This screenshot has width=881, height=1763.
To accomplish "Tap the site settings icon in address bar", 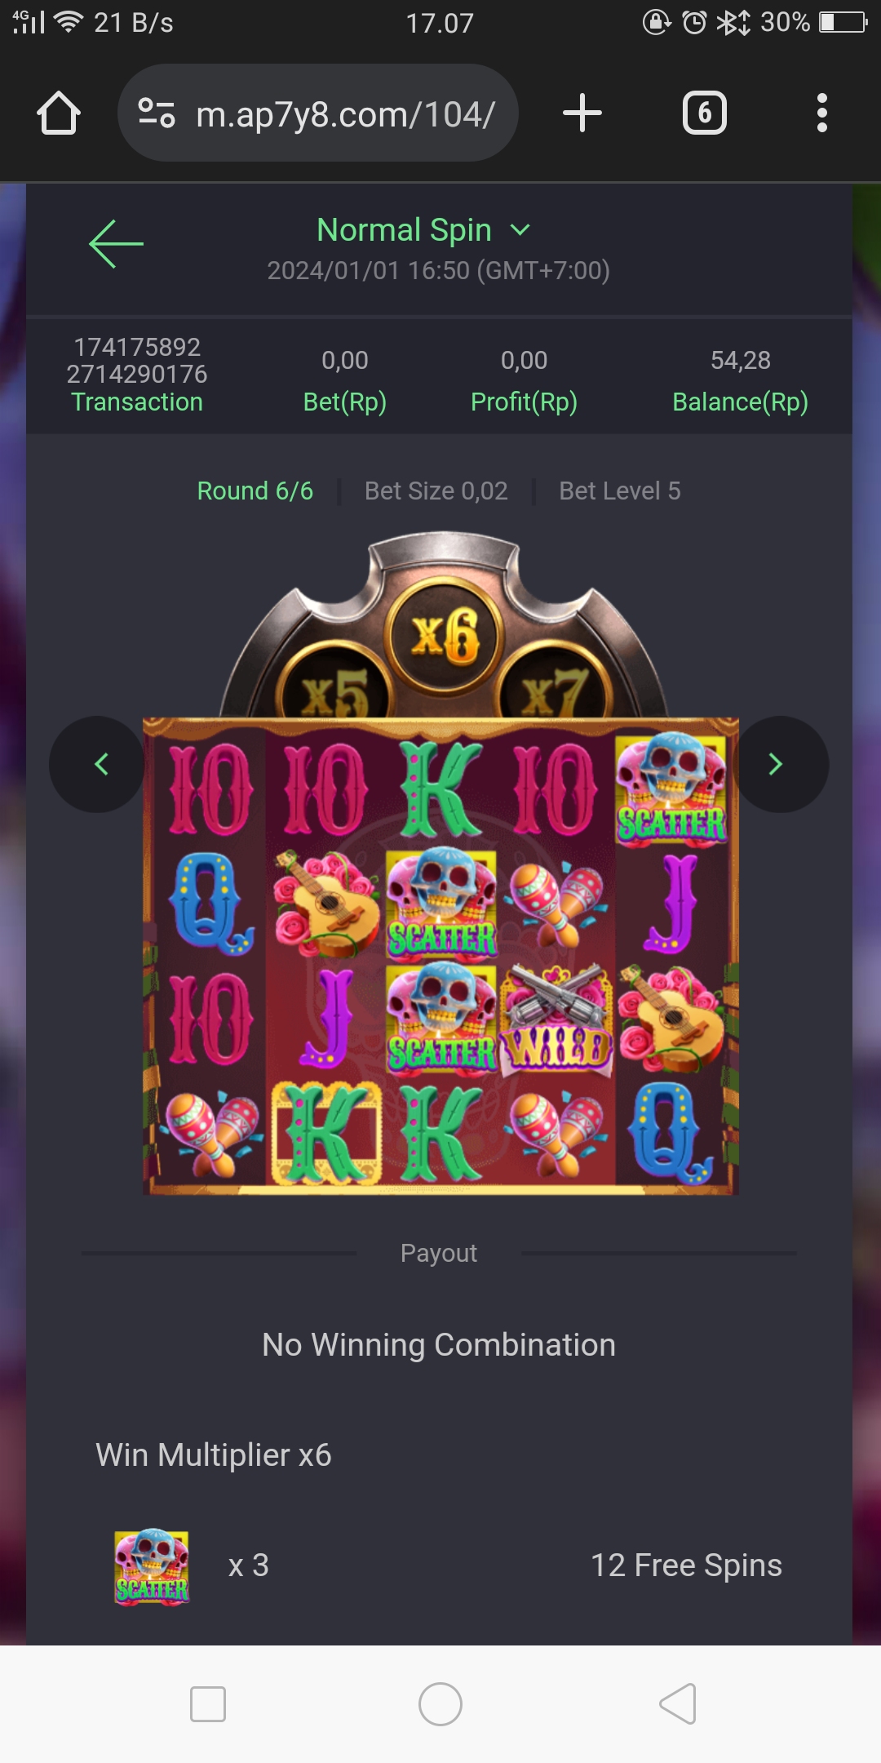I will (x=157, y=113).
